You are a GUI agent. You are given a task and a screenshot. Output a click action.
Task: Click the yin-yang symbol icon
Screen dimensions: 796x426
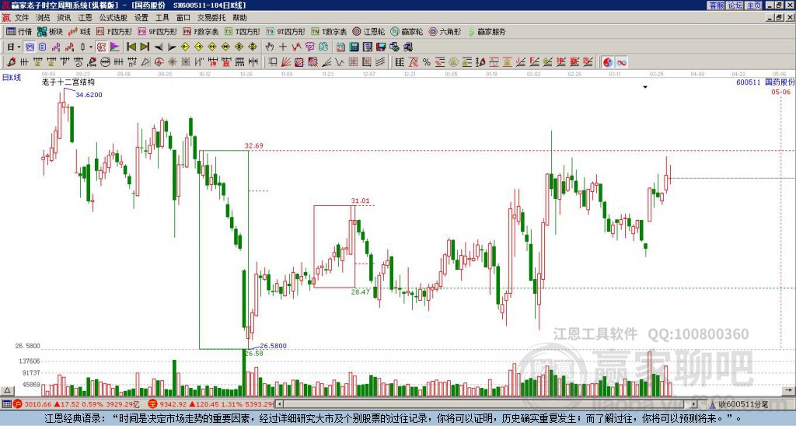pyautogui.click(x=607, y=62)
